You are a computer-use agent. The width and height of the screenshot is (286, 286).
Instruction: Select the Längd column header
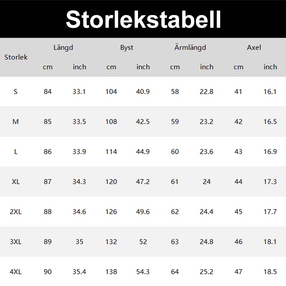tap(63, 48)
